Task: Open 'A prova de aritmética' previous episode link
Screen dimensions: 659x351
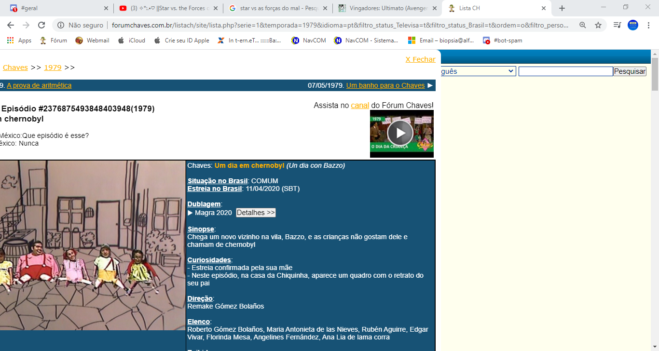Action: 39,85
